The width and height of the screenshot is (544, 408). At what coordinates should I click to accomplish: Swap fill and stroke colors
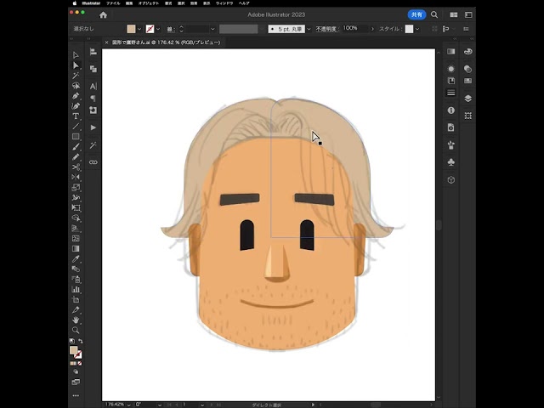click(x=80, y=341)
